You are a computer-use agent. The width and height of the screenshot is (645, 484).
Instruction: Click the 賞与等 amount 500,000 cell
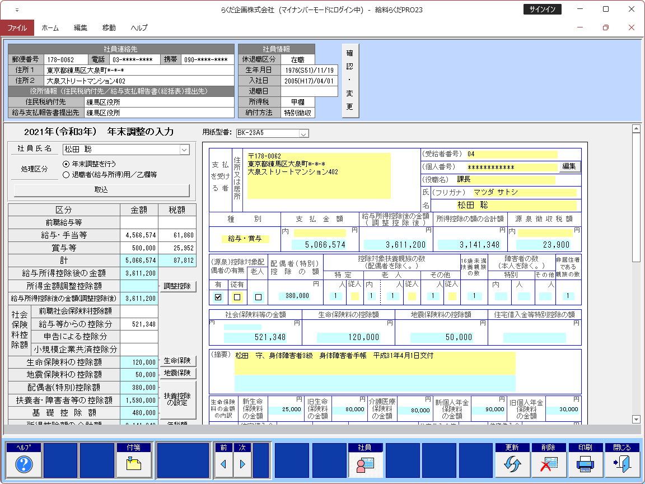pos(139,248)
